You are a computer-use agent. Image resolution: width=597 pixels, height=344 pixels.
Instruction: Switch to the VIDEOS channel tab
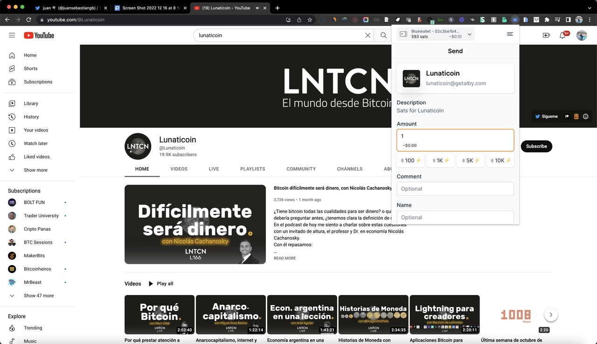(x=178, y=169)
